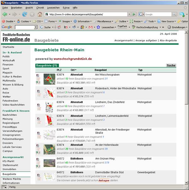
Task: Click the search magnifier button next to the Google box
Action: pyautogui.click(x=174, y=14)
